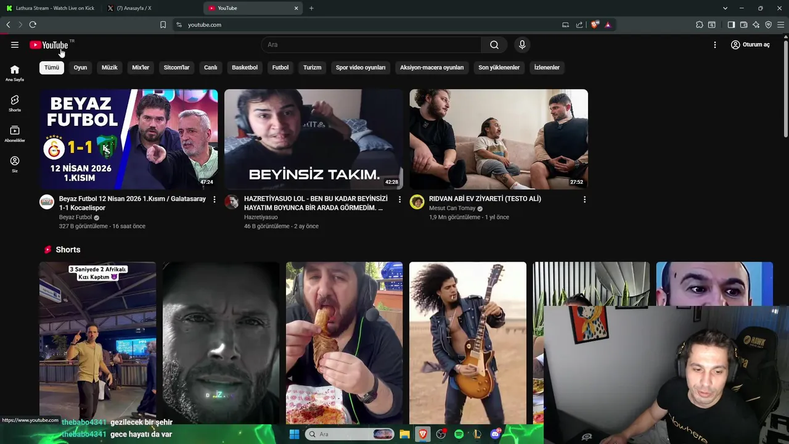
Task: Click the YouTube search input field
Action: coord(372,44)
